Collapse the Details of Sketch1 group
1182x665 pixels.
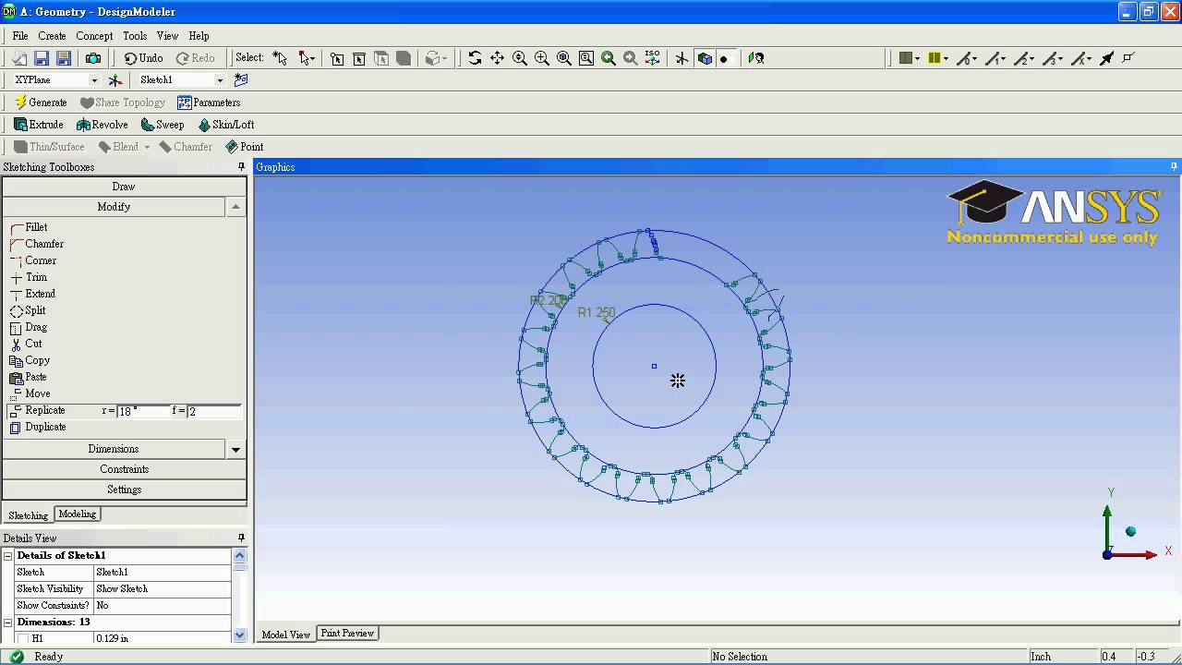point(8,555)
